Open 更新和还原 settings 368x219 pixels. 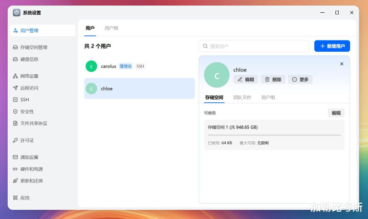(x=28, y=181)
